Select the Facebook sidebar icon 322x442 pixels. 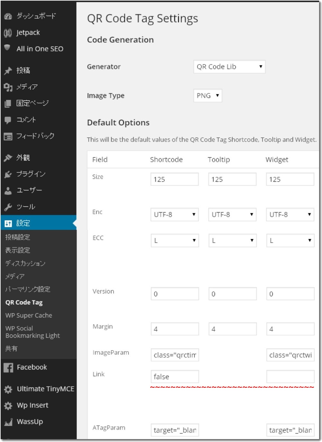[x=8, y=367]
